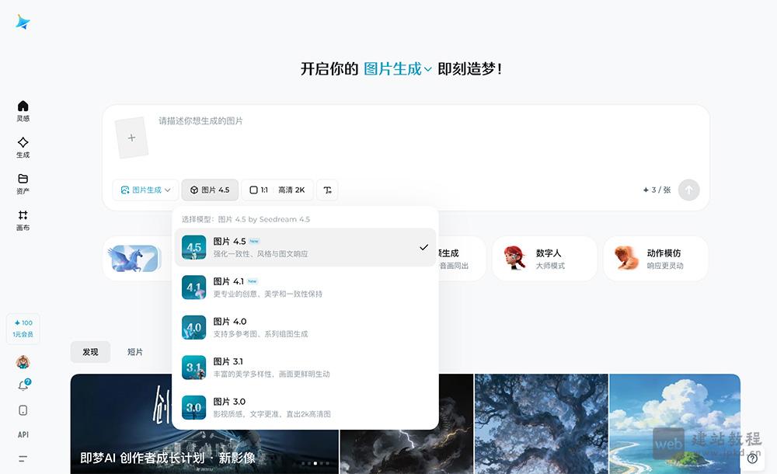The width and height of the screenshot is (777, 474).
Task: Click the add reference image plus box
Action: pyautogui.click(x=131, y=138)
